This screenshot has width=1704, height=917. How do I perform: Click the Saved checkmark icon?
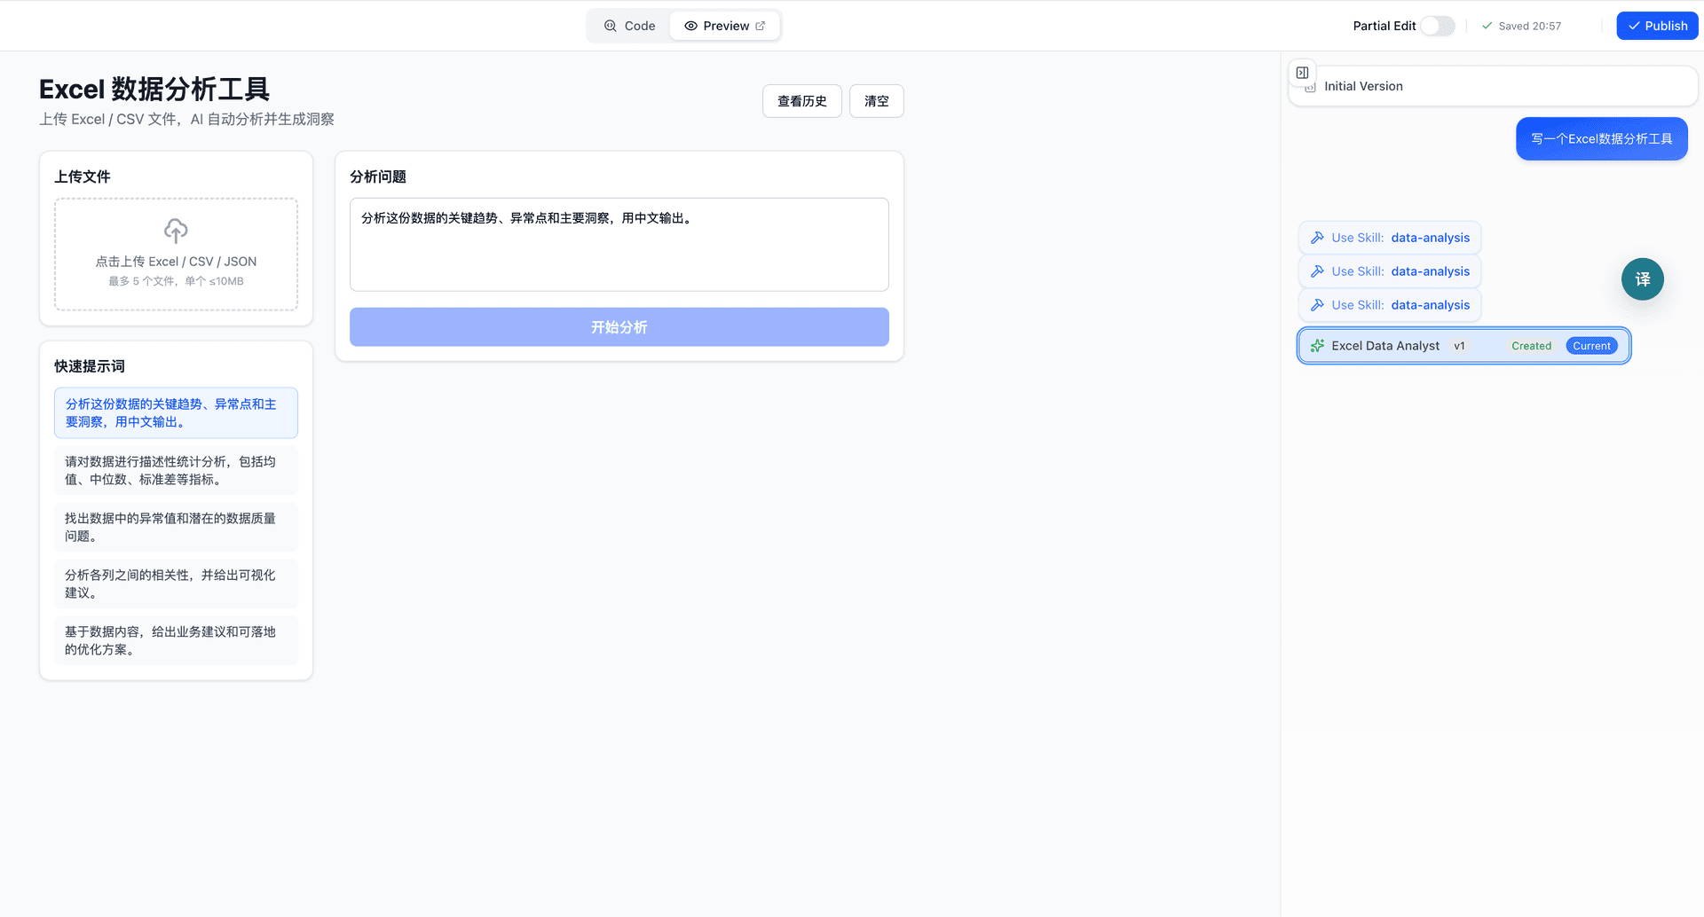tap(1487, 26)
